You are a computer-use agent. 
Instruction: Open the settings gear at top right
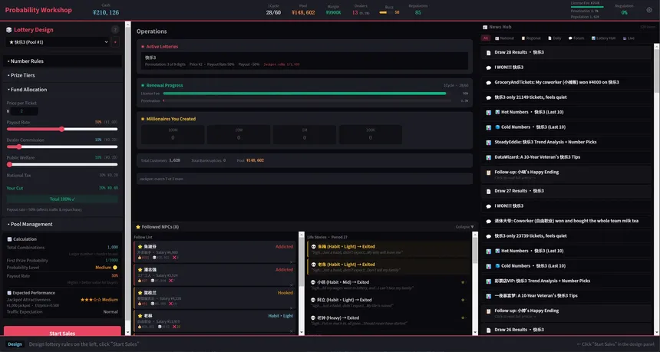pos(649,10)
